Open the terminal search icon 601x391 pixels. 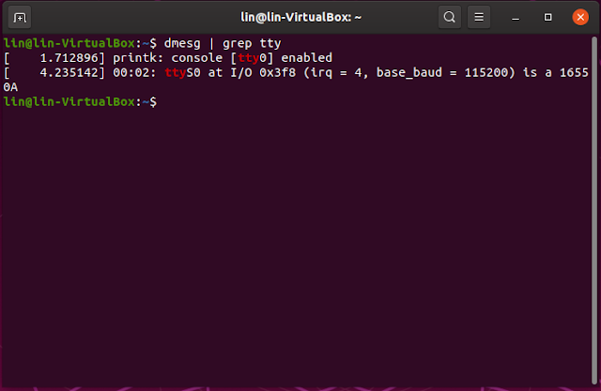(450, 17)
